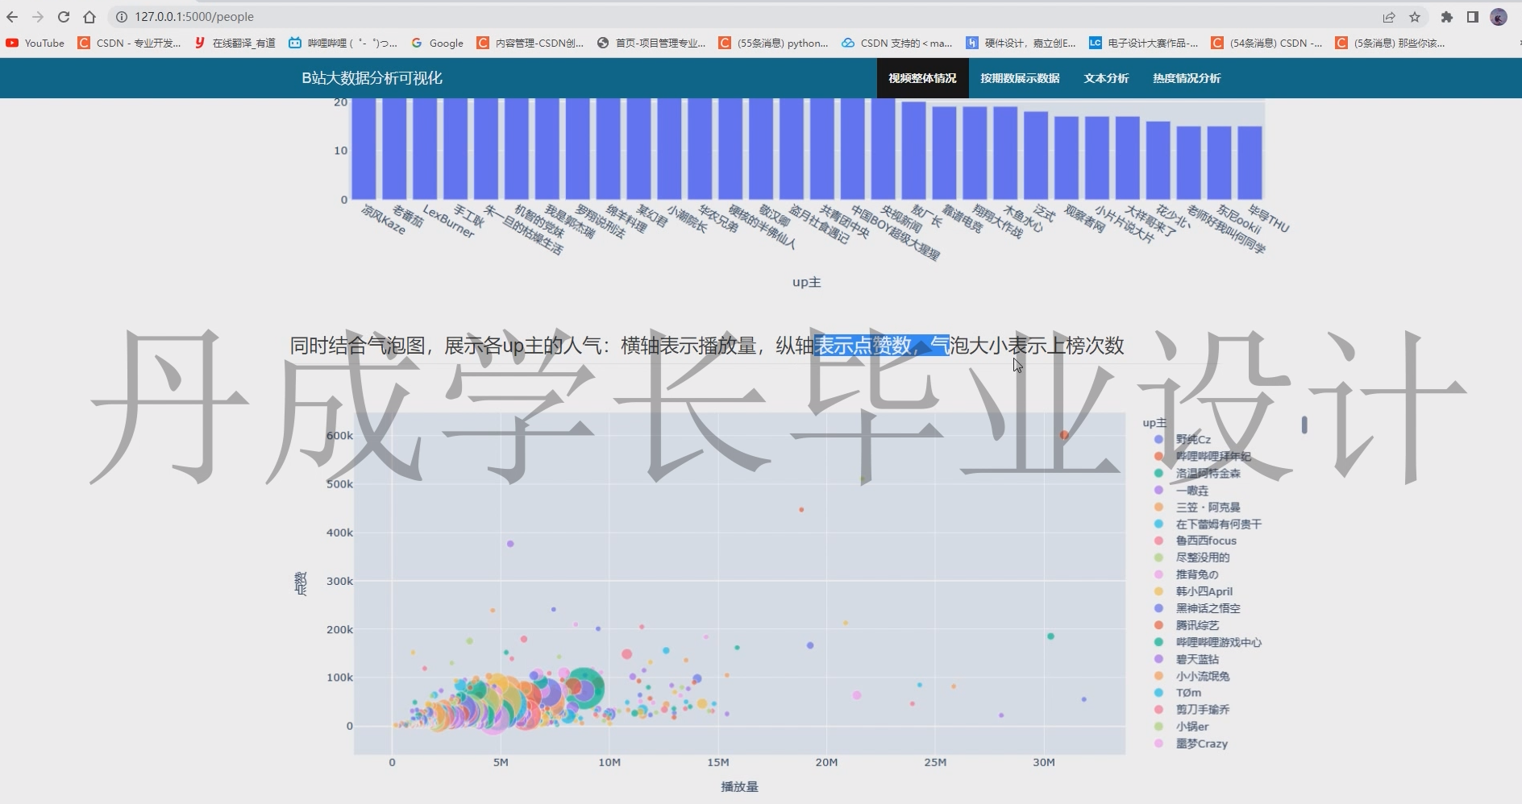Open the Chrome profile avatar

1499,17
